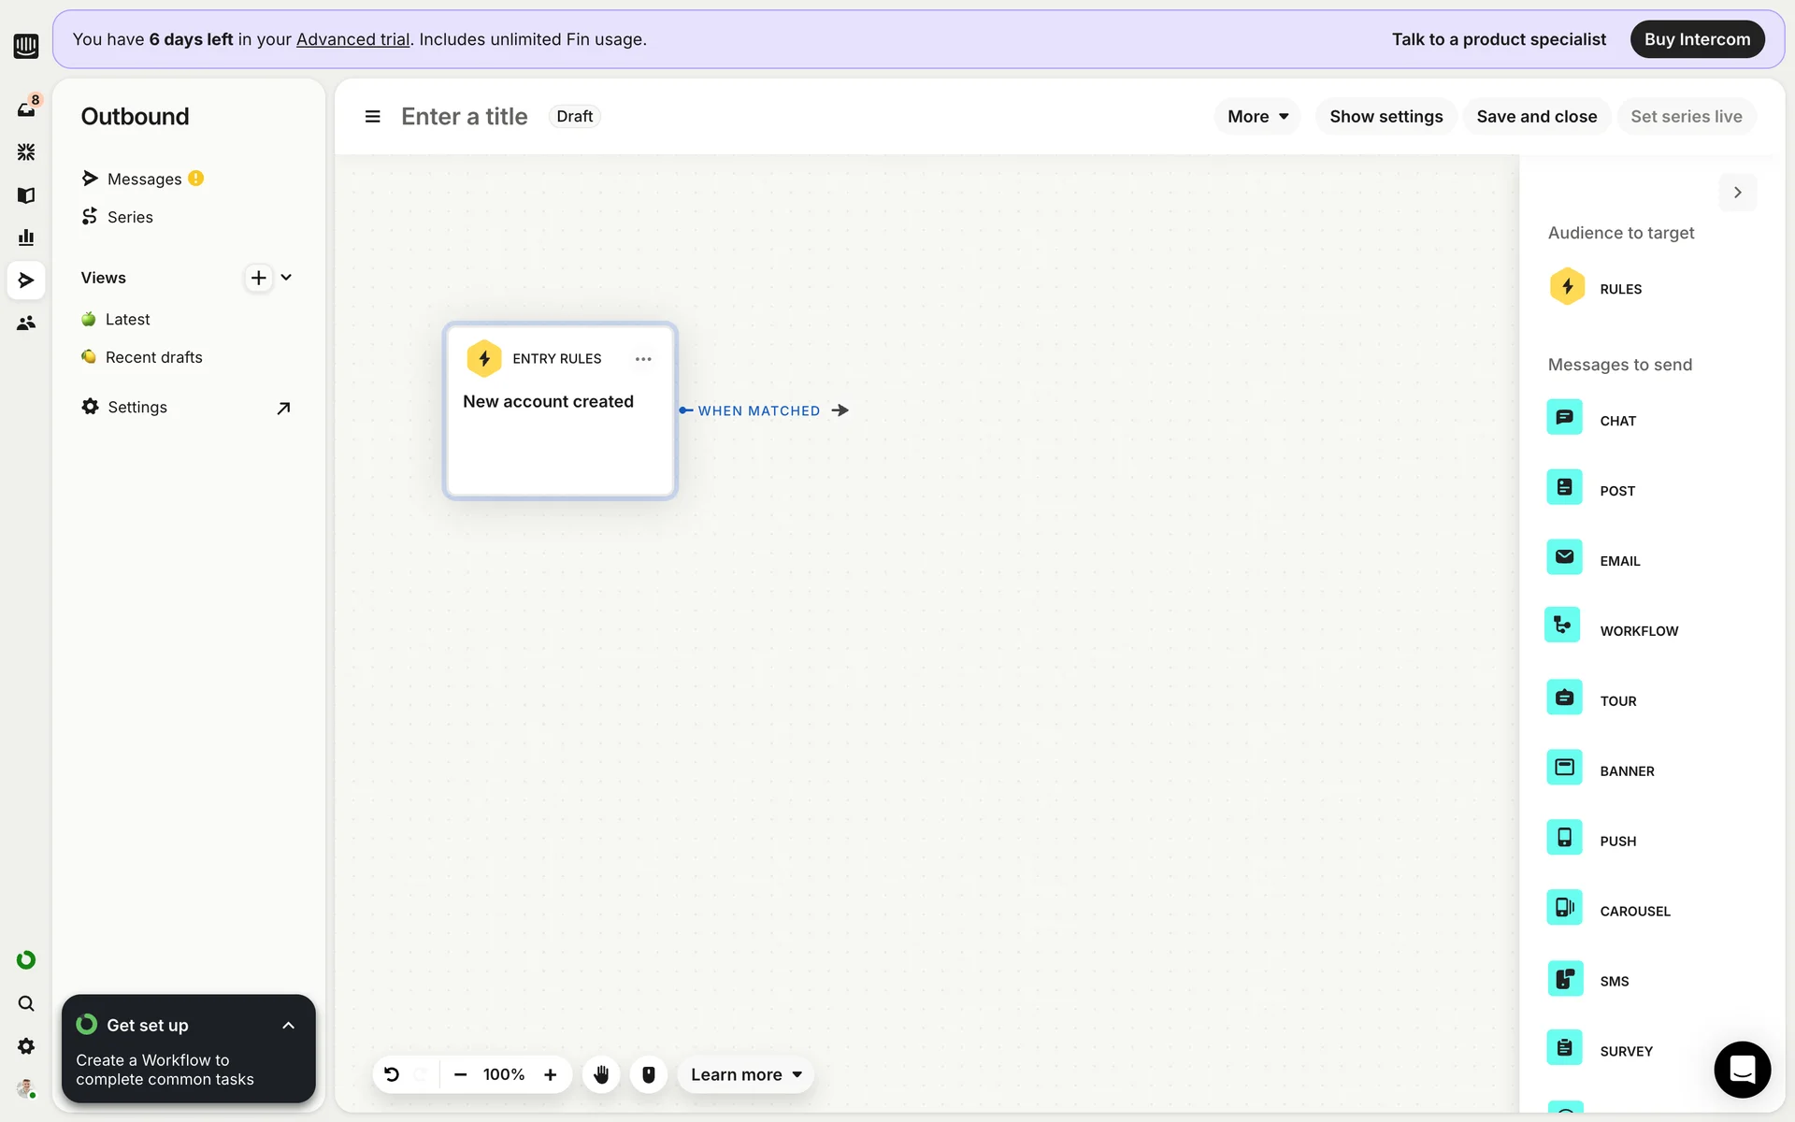Select the Chat message icon

(1564, 418)
